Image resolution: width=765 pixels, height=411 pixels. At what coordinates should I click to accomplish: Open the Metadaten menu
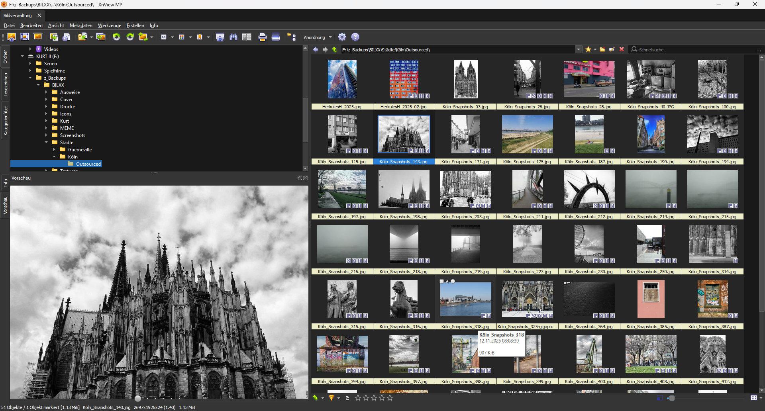81,25
